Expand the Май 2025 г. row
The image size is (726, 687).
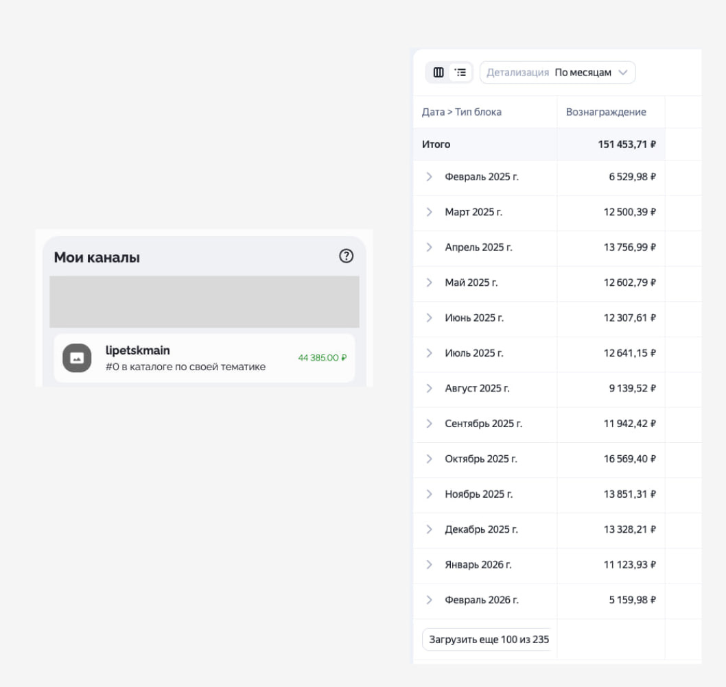tap(430, 282)
